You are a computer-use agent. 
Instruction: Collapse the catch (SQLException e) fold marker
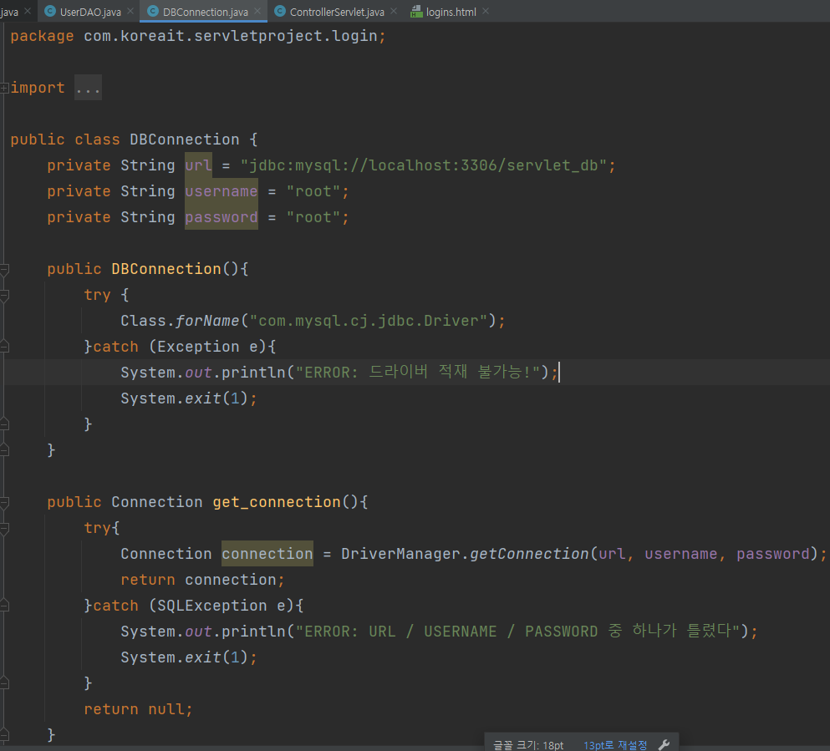(4, 606)
